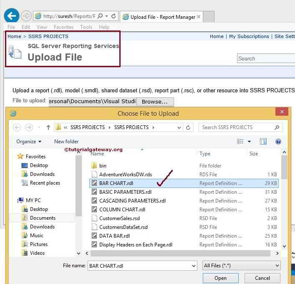Image resolution: width=295 pixels, height=284 pixels.
Task: Change the file view layout icon
Action: pos(240,142)
